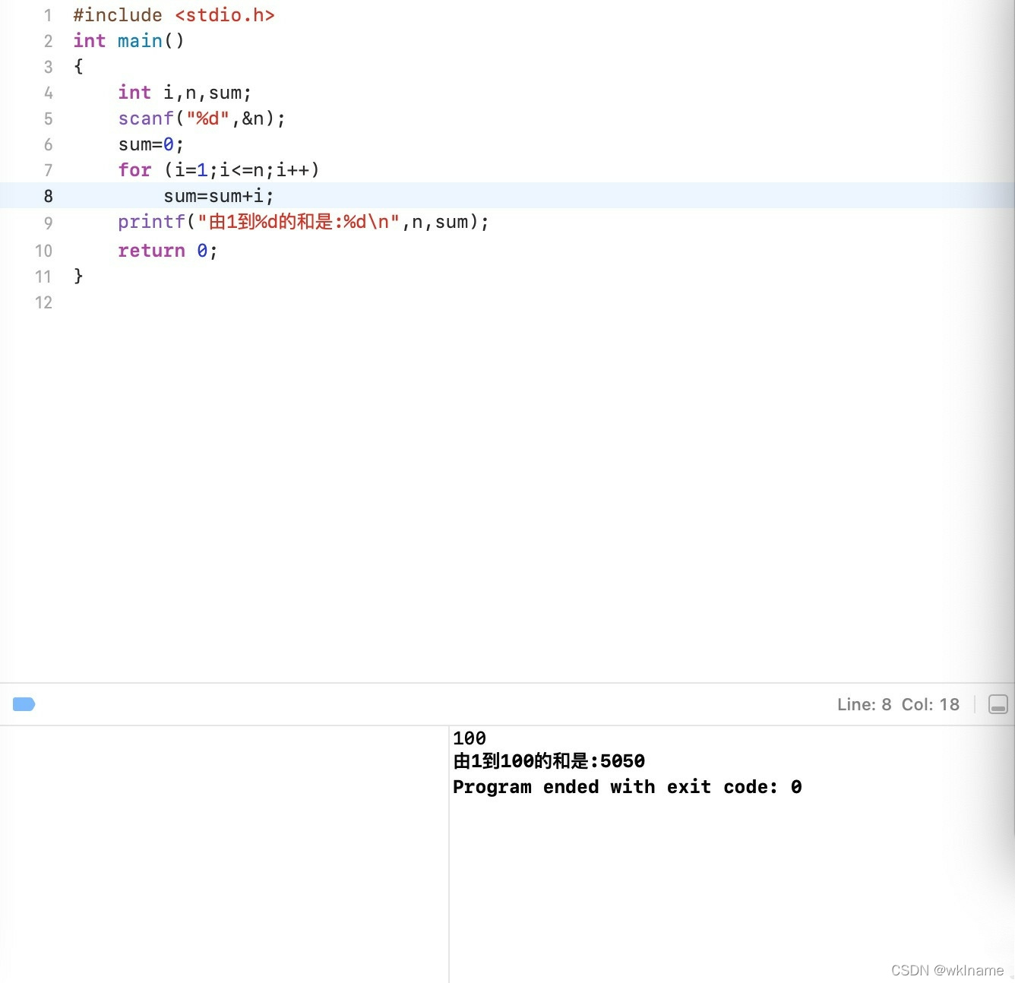The image size is (1015, 983).
Task: Click 'Line: 8 Col: 18' status indicator
Action: click(x=898, y=704)
